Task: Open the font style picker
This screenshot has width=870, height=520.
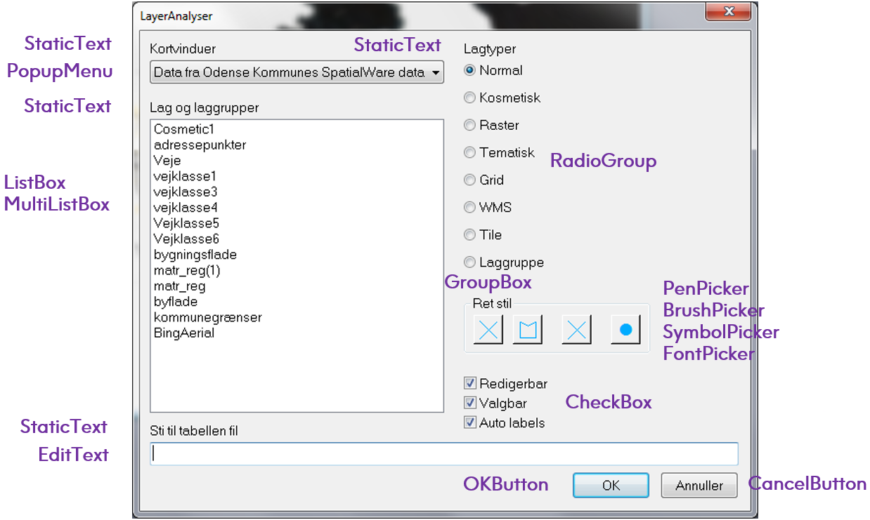Action: point(625,328)
